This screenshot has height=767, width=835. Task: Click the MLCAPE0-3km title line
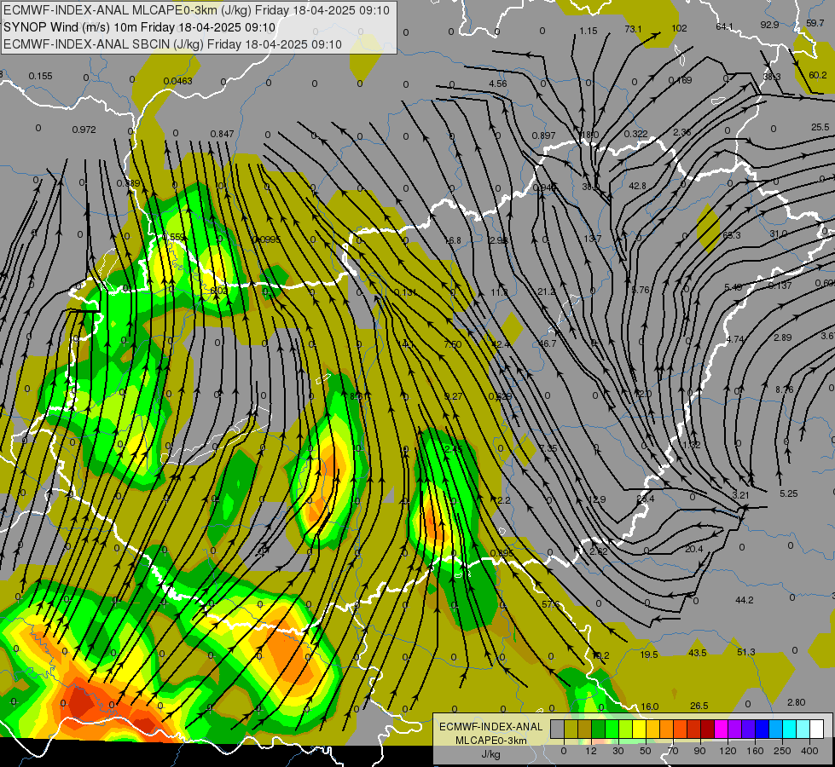pyautogui.click(x=196, y=10)
